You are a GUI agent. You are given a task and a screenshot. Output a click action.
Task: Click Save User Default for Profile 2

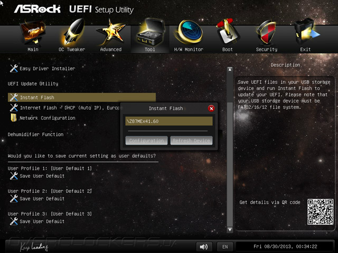coord(42,199)
